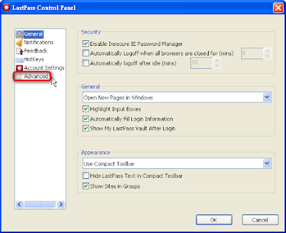The width and height of the screenshot is (286, 233).
Task: Click the OK button
Action: [214, 220]
